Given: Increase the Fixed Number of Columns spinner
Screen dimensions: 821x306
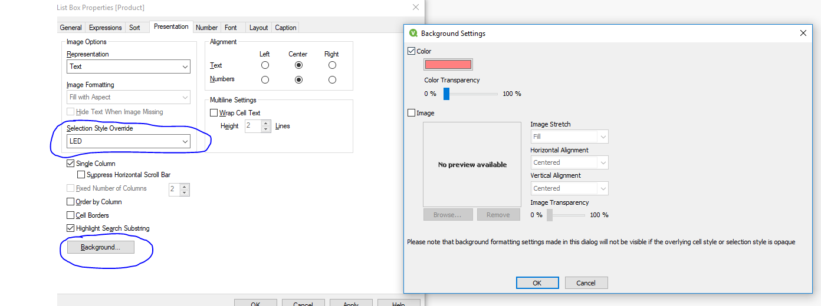Looking at the screenshot, I should click(185, 187).
